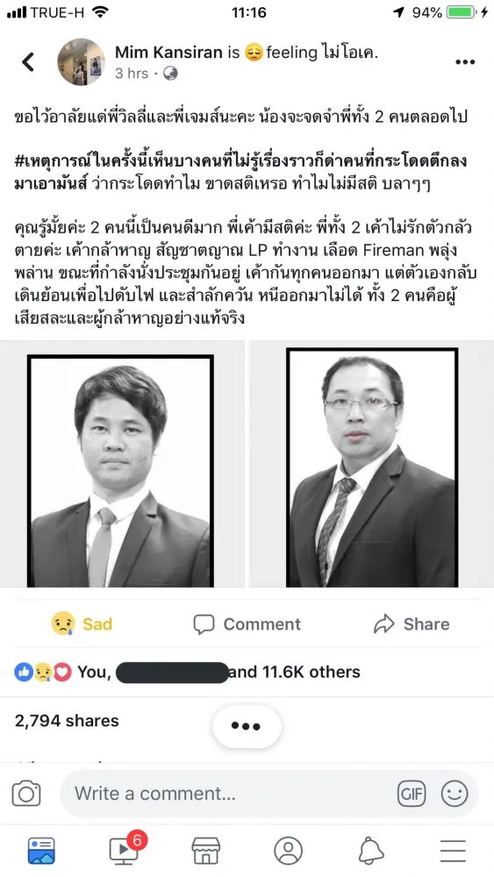494x877 pixels.
Task: Open Mim Kansiran's profile picture
Action: [x=81, y=61]
